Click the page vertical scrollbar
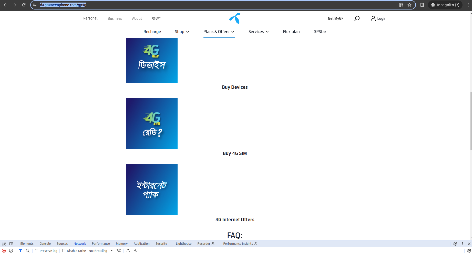The width and height of the screenshot is (472, 254). (x=471, y=121)
